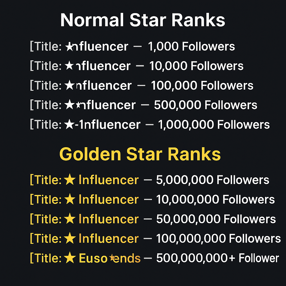The image size is (286, 286).
Task: Click the large gold star beside 500,000,000+ Follower
Action: click(x=70, y=258)
